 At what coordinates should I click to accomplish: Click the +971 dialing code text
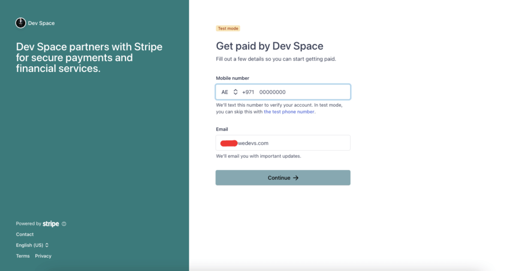248,92
